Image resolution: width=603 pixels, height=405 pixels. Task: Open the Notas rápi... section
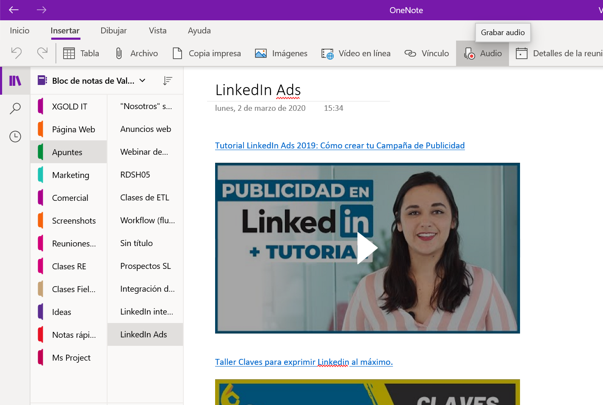coord(69,335)
